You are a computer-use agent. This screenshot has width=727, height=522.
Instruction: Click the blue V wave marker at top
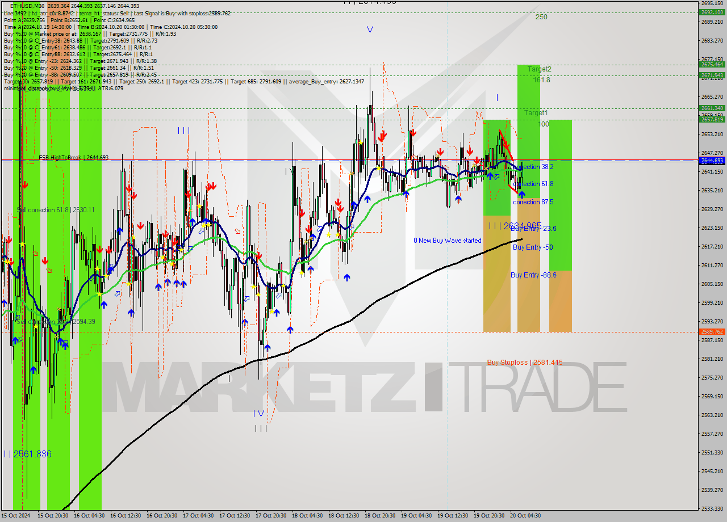point(370,30)
